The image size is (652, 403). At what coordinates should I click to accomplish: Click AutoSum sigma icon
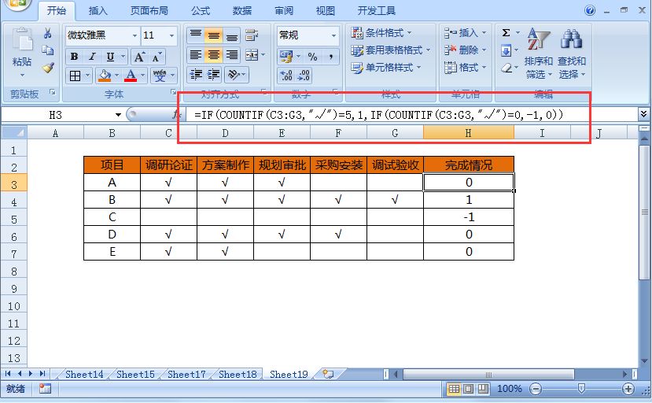(x=506, y=33)
